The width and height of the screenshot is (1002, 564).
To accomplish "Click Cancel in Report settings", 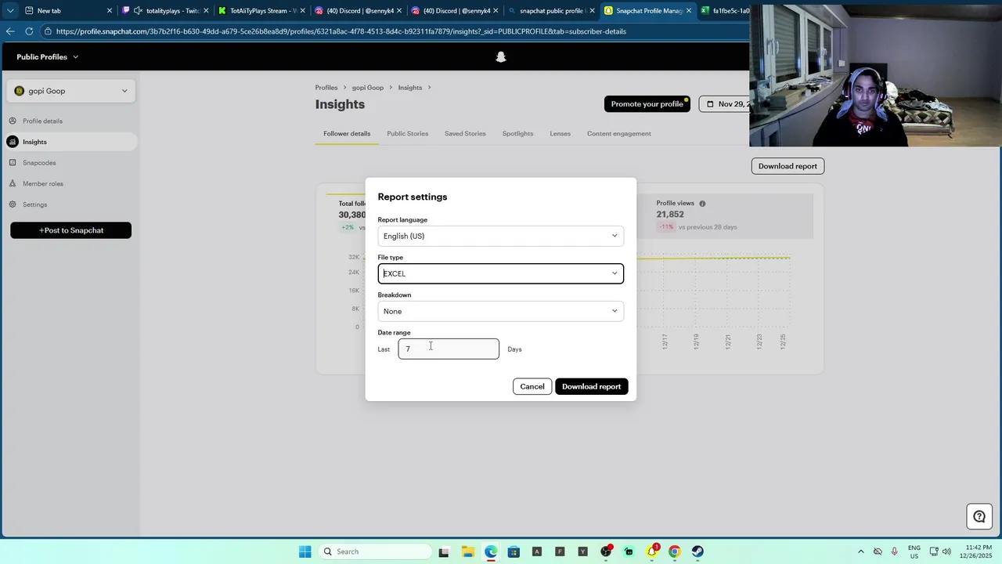I will tap(532, 386).
